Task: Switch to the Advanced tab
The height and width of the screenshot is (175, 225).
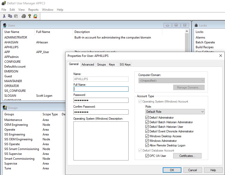Action: point(88,65)
